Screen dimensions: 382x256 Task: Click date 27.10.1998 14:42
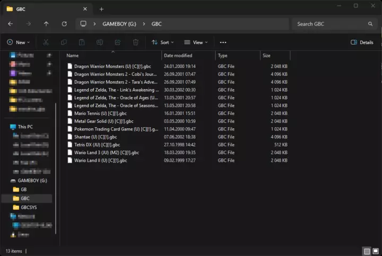pyautogui.click(x=180, y=145)
